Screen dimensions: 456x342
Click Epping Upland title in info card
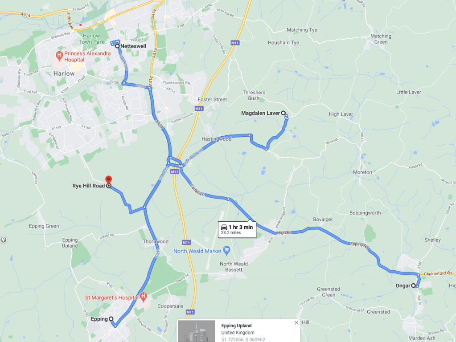[236, 326]
